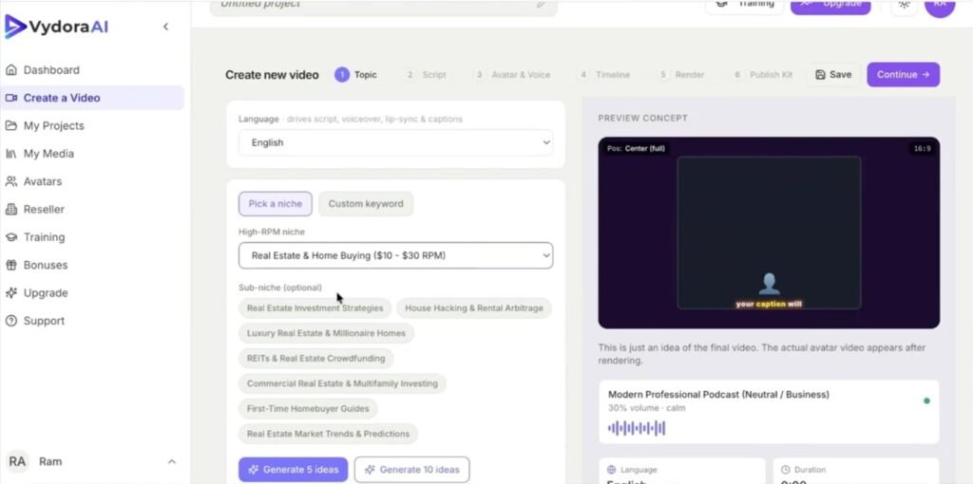Select House Hacking & Rental Arbitrage chip
The image size is (973, 484).
[474, 308]
